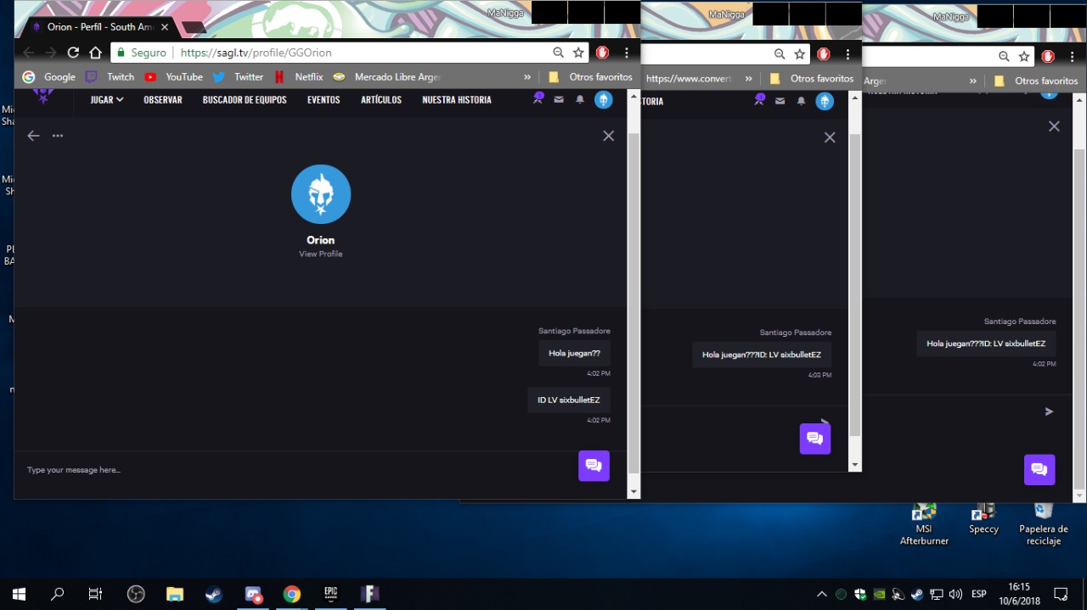Image resolution: width=1087 pixels, height=610 pixels.
Task: Select the 'Hola juegan??' message bubble
Action: [x=575, y=353]
